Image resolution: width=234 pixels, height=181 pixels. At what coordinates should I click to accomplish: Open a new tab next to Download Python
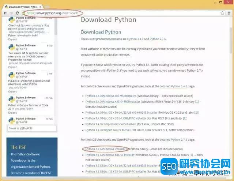pyautogui.click(x=47, y=7)
